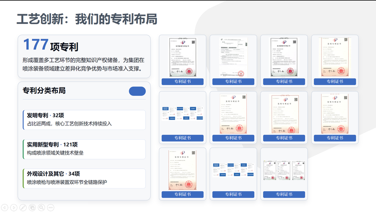Screen dimensions: 376x212
Task: Click 专利证书 label under top-row first card
Action: (x=182, y=81)
